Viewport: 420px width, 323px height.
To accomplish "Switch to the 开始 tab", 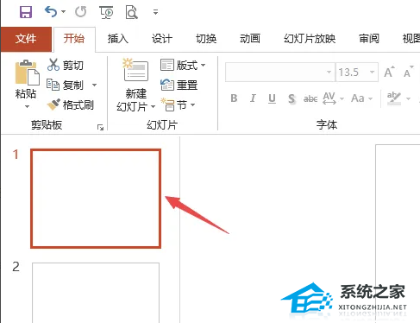I will pyautogui.click(x=74, y=39).
